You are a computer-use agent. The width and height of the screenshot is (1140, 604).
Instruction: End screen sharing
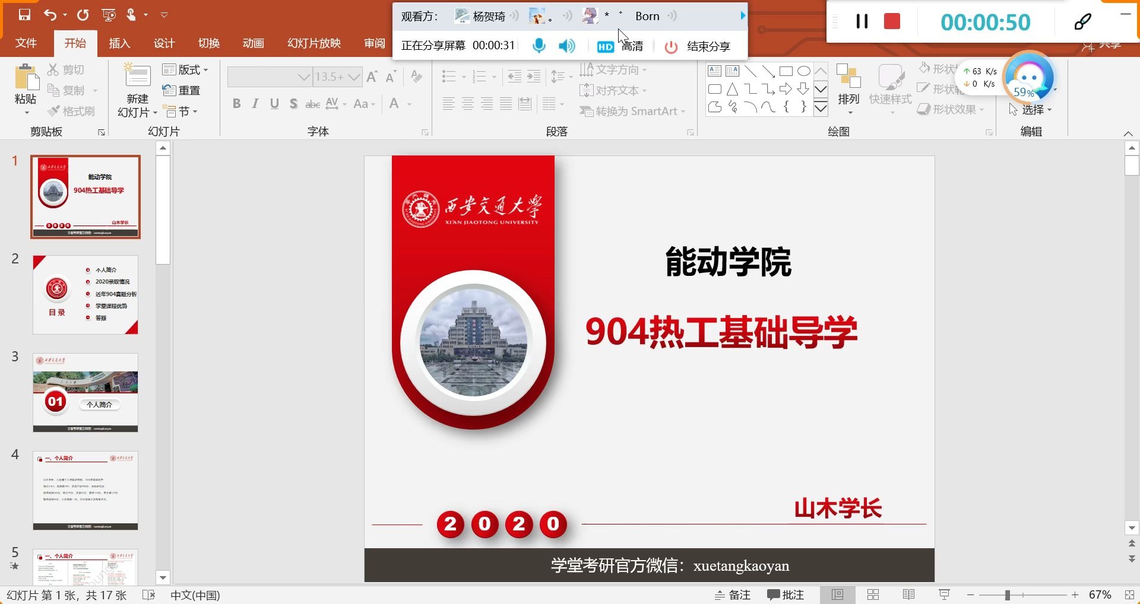click(x=697, y=46)
